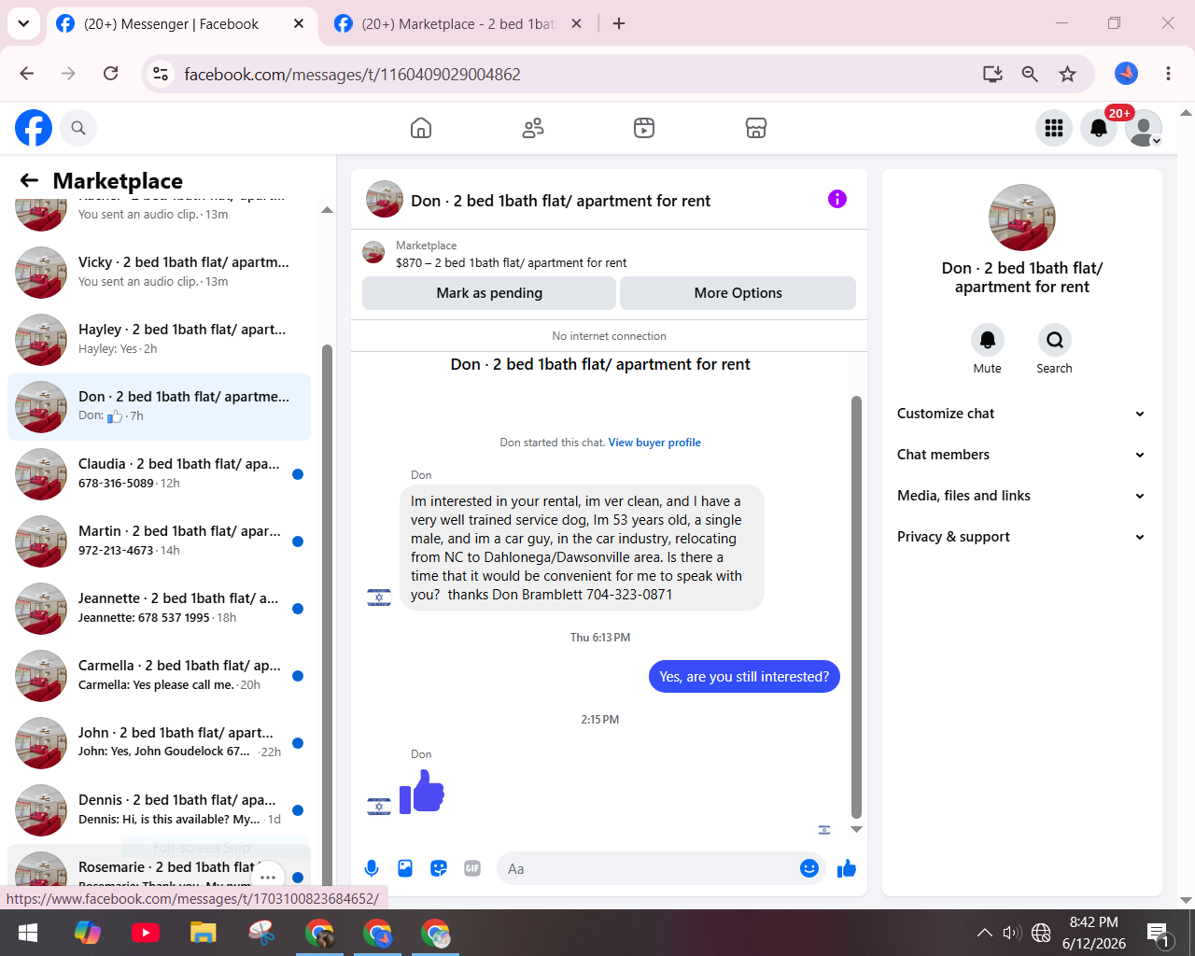Click the Facebook search magnifier icon
1195x956 pixels.
pyautogui.click(x=78, y=128)
